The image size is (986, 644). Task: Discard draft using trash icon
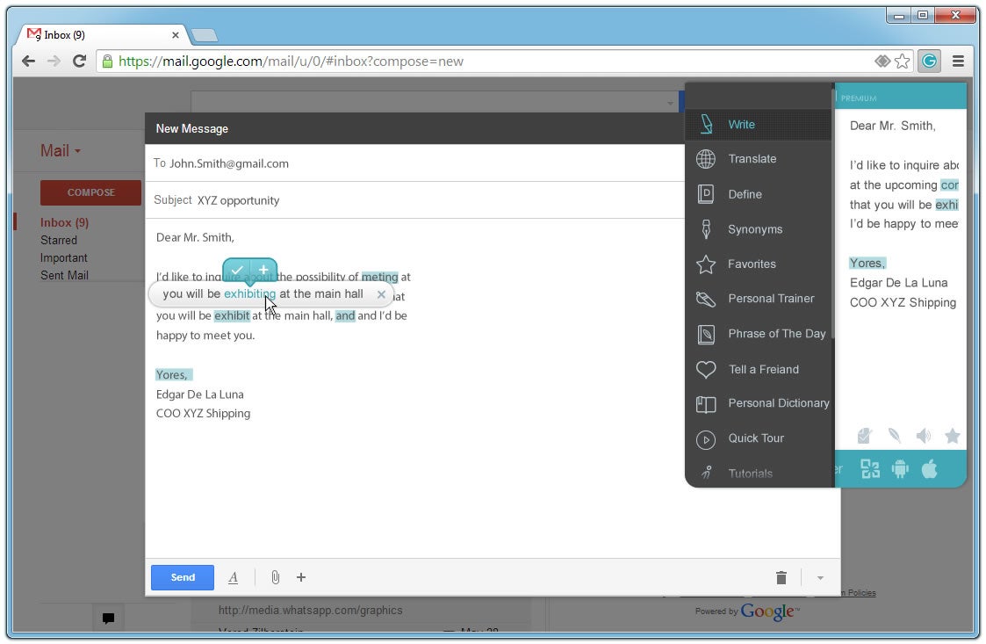tap(781, 577)
